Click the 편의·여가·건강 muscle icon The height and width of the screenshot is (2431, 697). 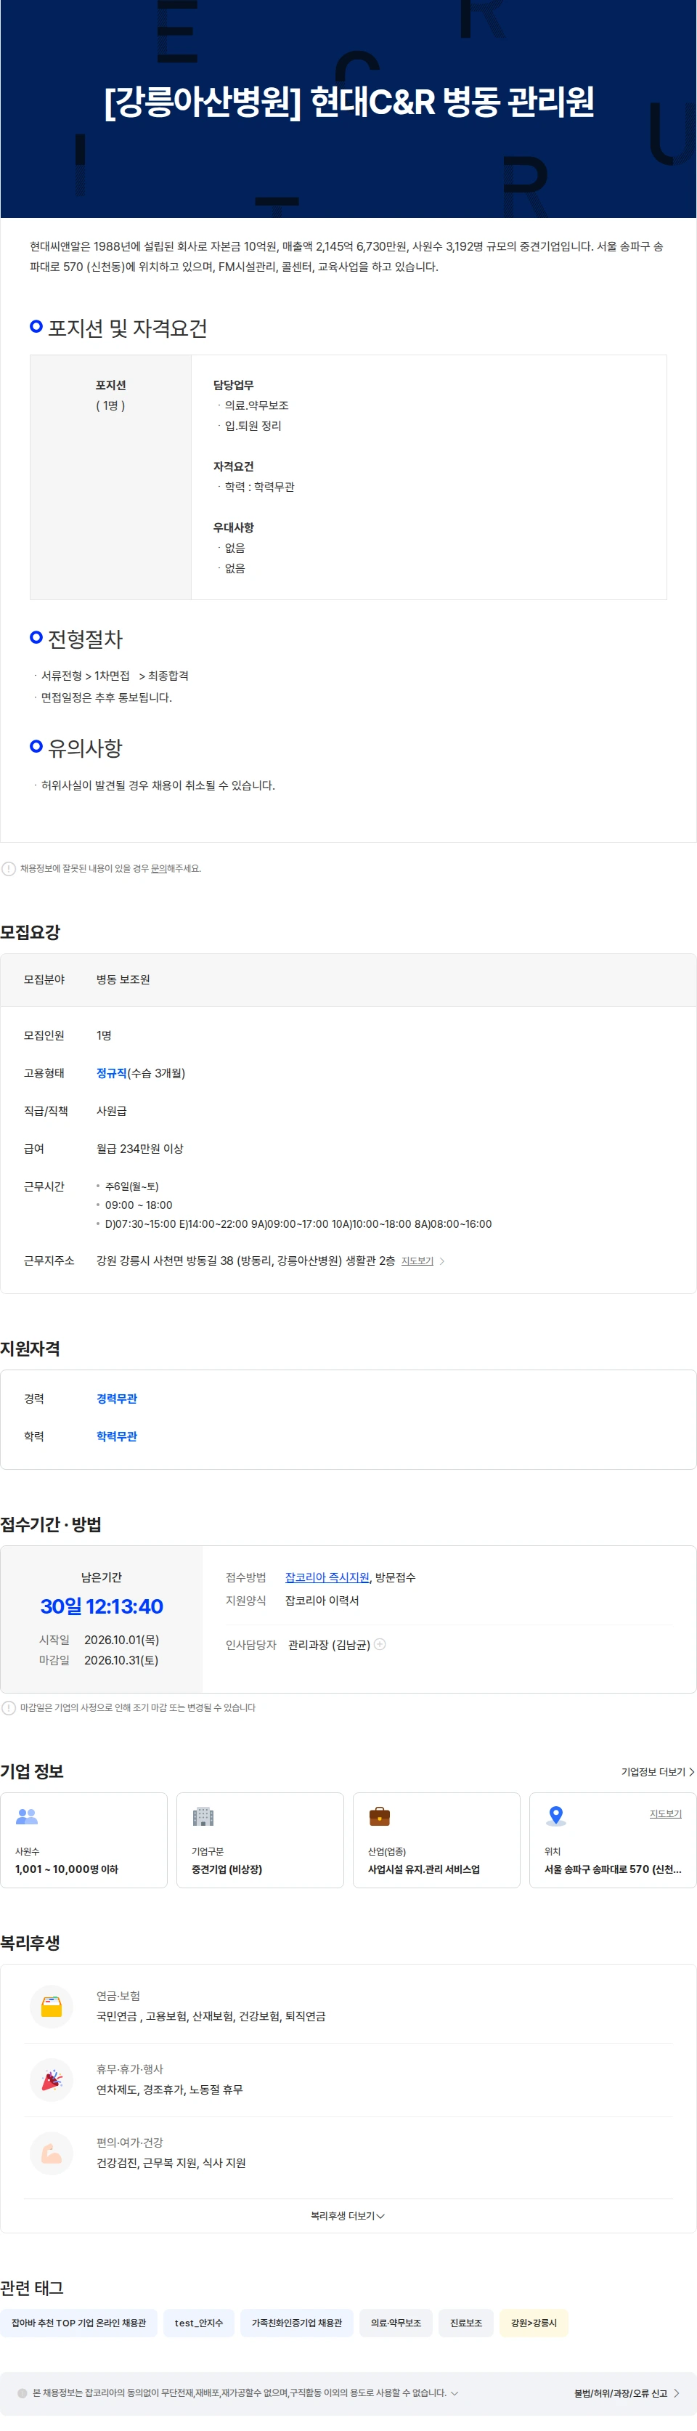[x=52, y=2153]
